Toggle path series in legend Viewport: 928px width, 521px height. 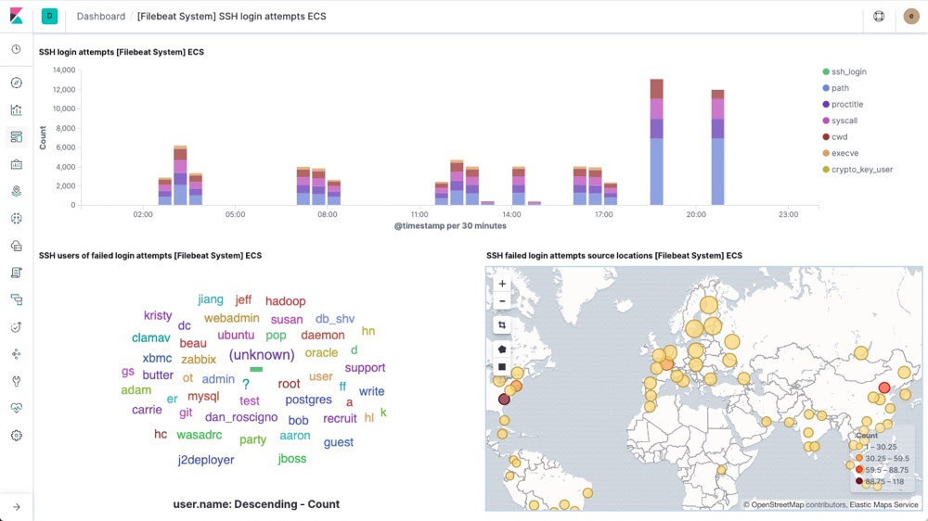(x=836, y=88)
